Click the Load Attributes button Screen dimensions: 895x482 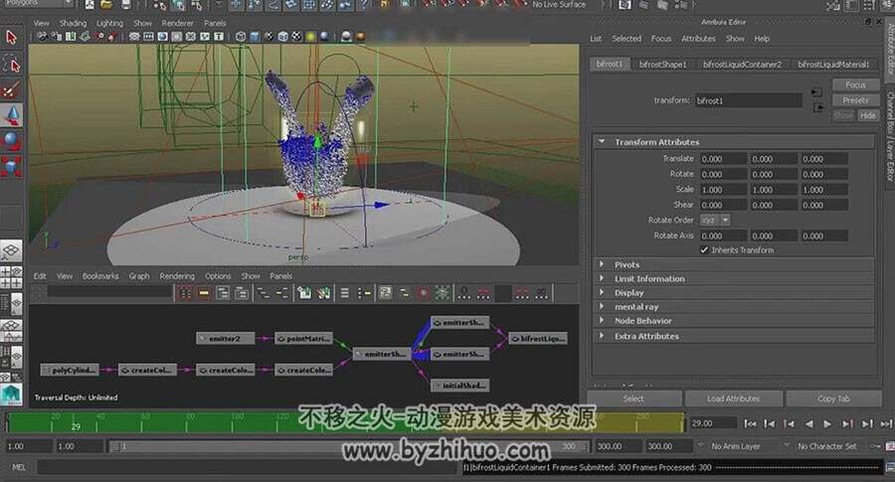734,399
